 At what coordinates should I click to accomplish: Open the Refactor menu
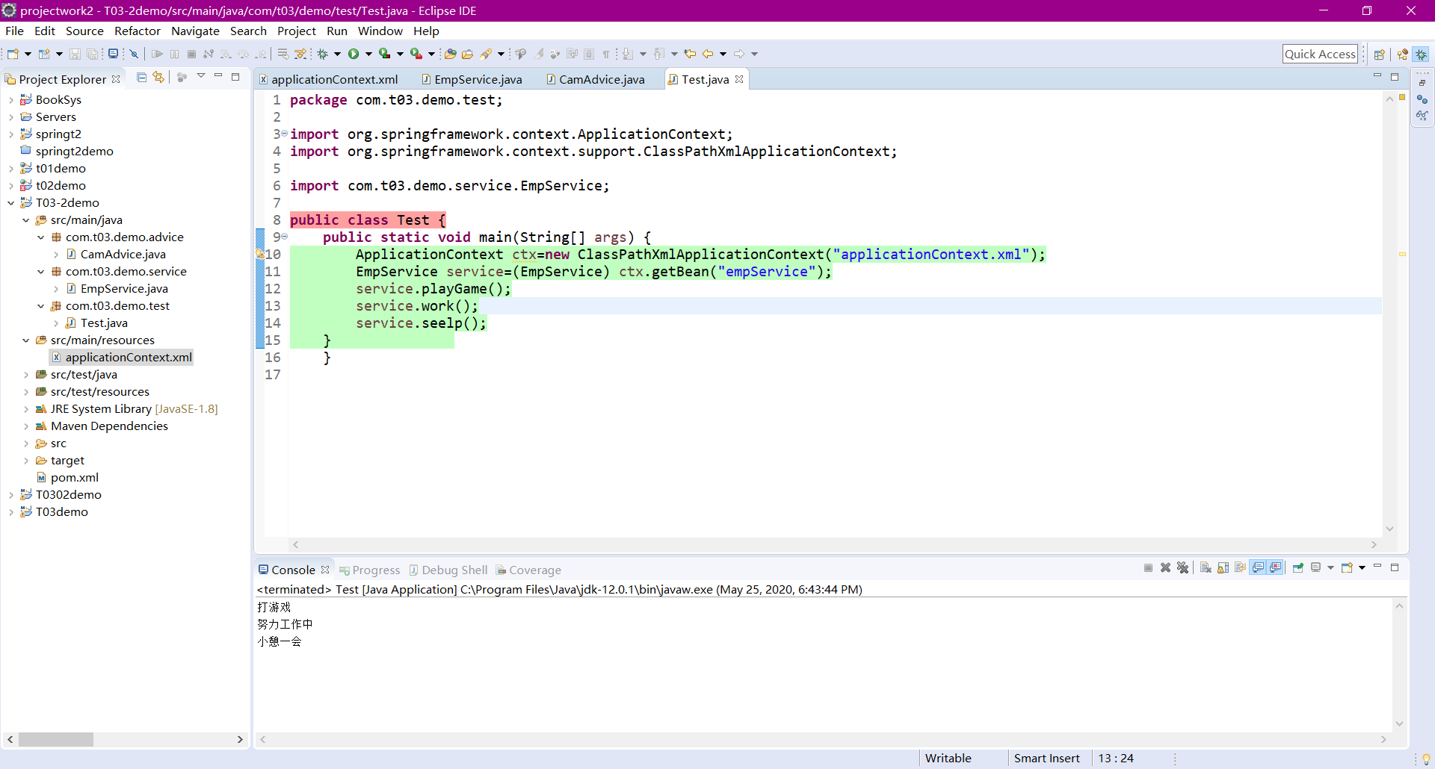click(x=138, y=31)
